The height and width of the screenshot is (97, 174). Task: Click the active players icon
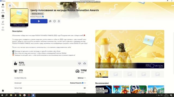pyautogui.click(x=15, y=71)
